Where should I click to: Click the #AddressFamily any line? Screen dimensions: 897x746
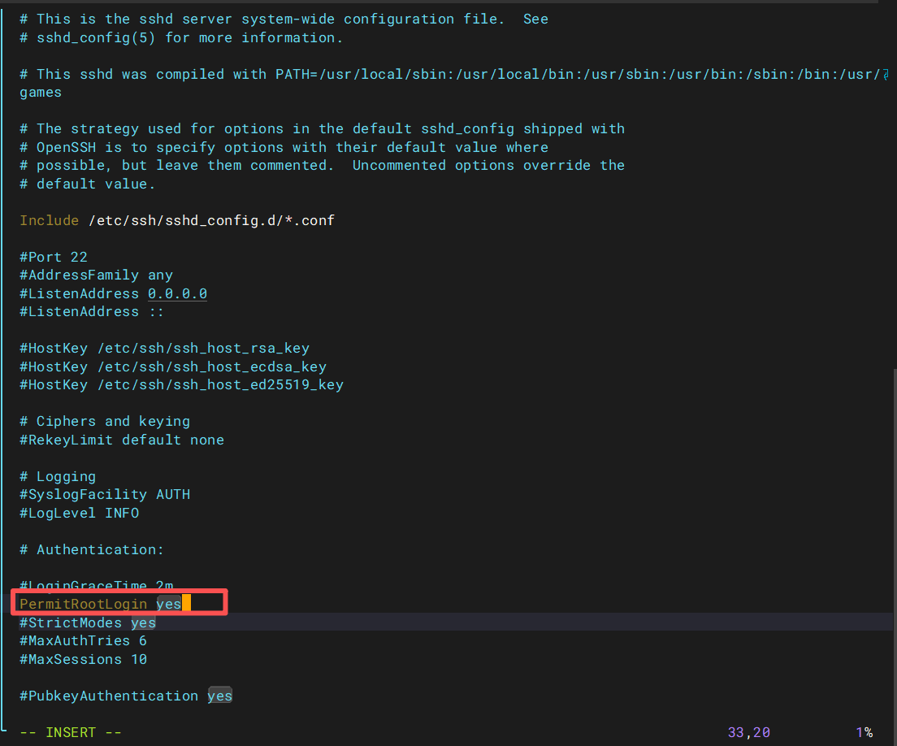(x=96, y=275)
